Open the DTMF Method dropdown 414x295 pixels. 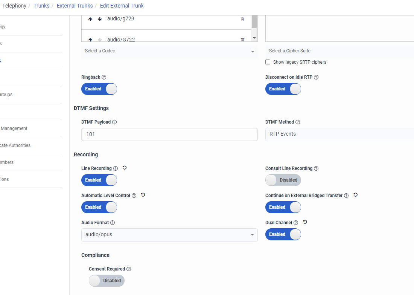[x=339, y=134]
